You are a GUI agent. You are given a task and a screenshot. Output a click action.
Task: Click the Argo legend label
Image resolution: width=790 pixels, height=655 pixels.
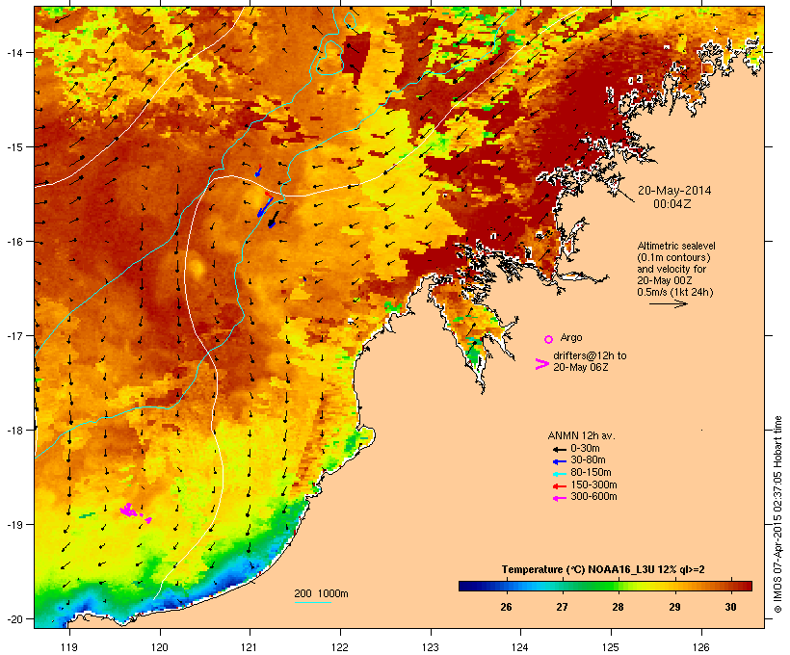[x=571, y=337]
